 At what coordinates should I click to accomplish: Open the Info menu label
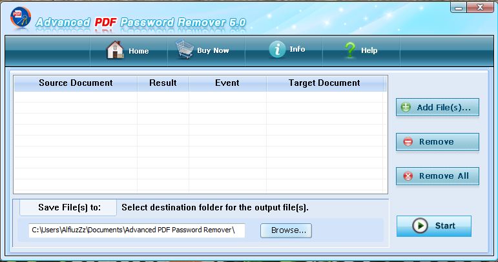(x=297, y=49)
